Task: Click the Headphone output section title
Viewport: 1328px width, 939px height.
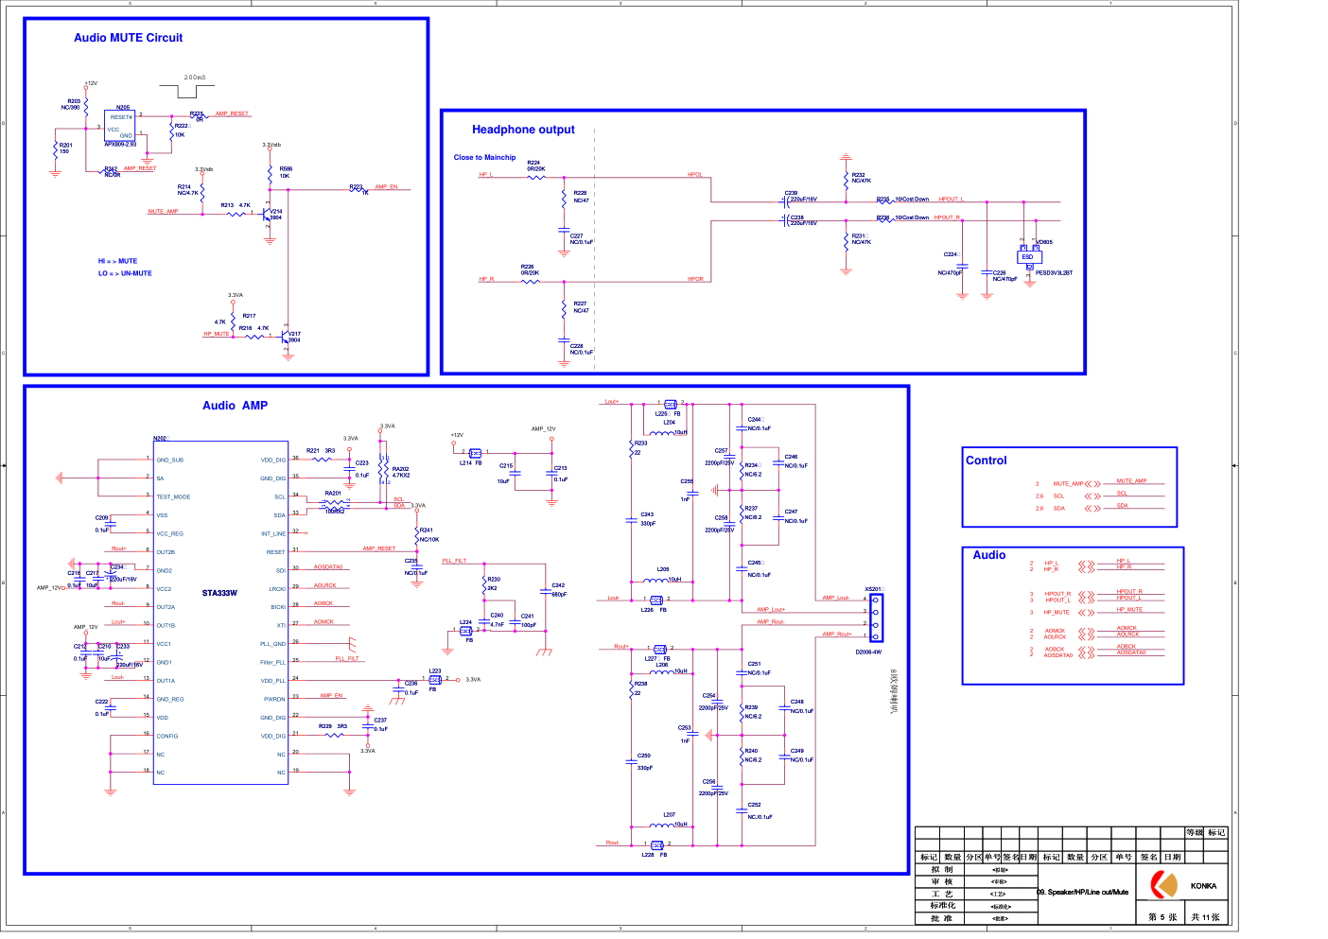Action: pos(523,130)
